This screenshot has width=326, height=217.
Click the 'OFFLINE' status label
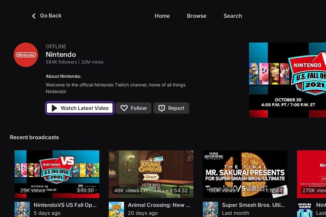coord(56,46)
